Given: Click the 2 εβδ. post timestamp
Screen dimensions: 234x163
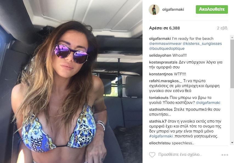Looking at the screenshot, I should 222,28.
